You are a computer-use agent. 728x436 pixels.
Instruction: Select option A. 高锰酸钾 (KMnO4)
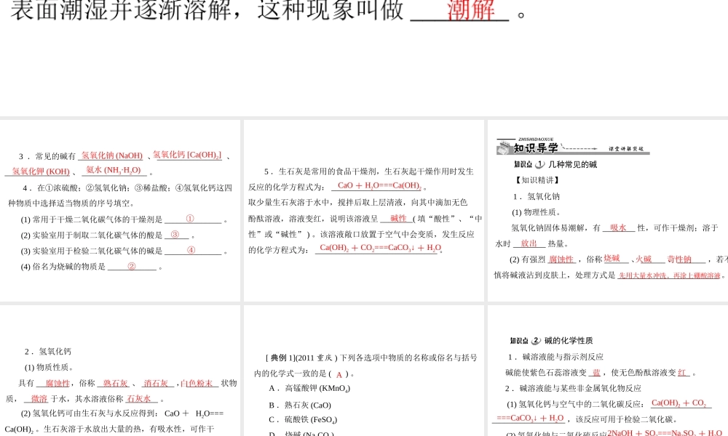(309, 388)
